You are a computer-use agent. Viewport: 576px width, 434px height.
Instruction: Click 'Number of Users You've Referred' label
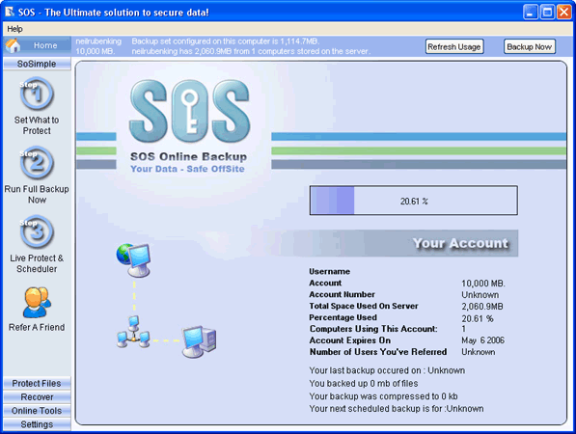coord(378,352)
